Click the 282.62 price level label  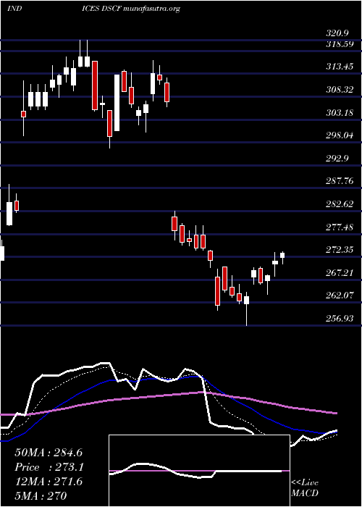pyautogui.click(x=340, y=204)
